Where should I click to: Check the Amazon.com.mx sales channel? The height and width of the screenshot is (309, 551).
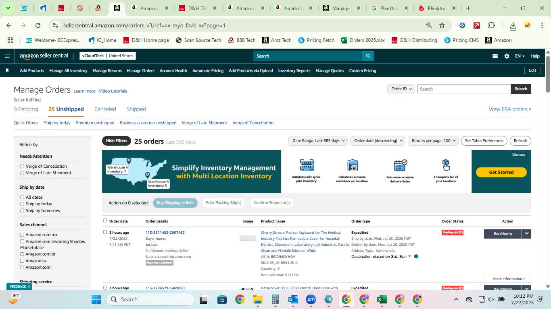coord(22,235)
